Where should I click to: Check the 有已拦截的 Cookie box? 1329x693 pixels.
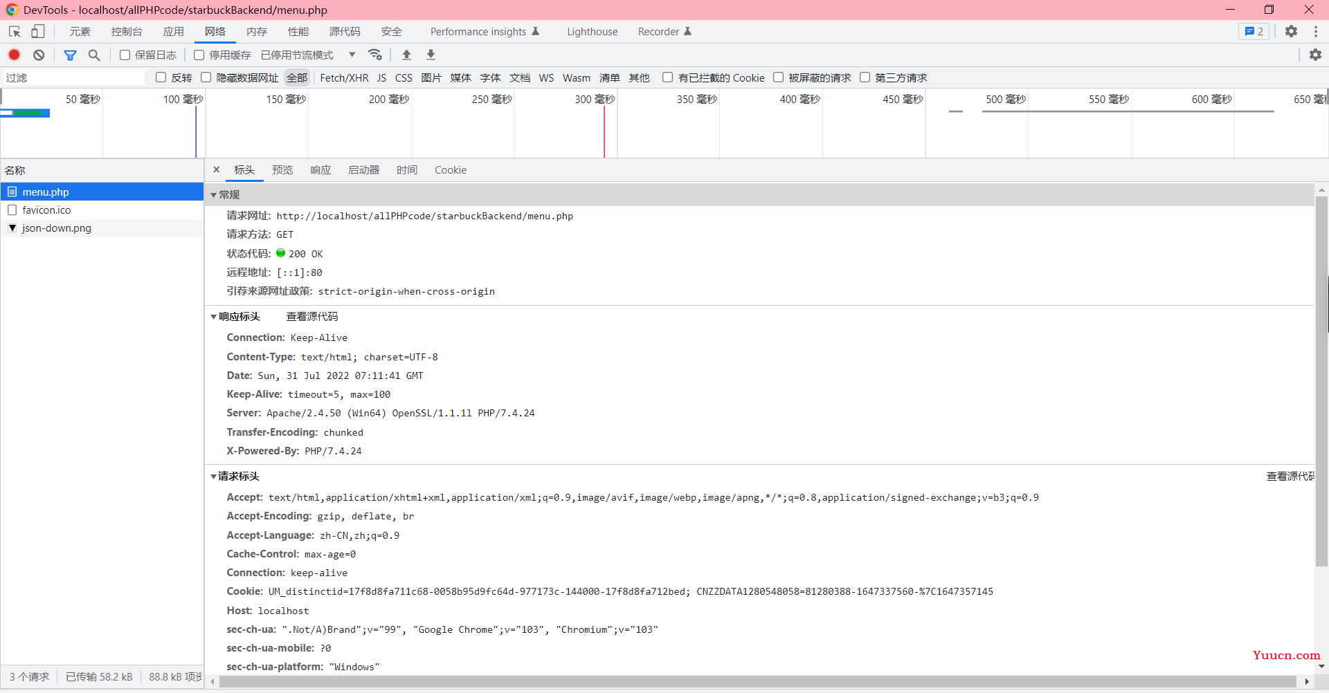(668, 77)
